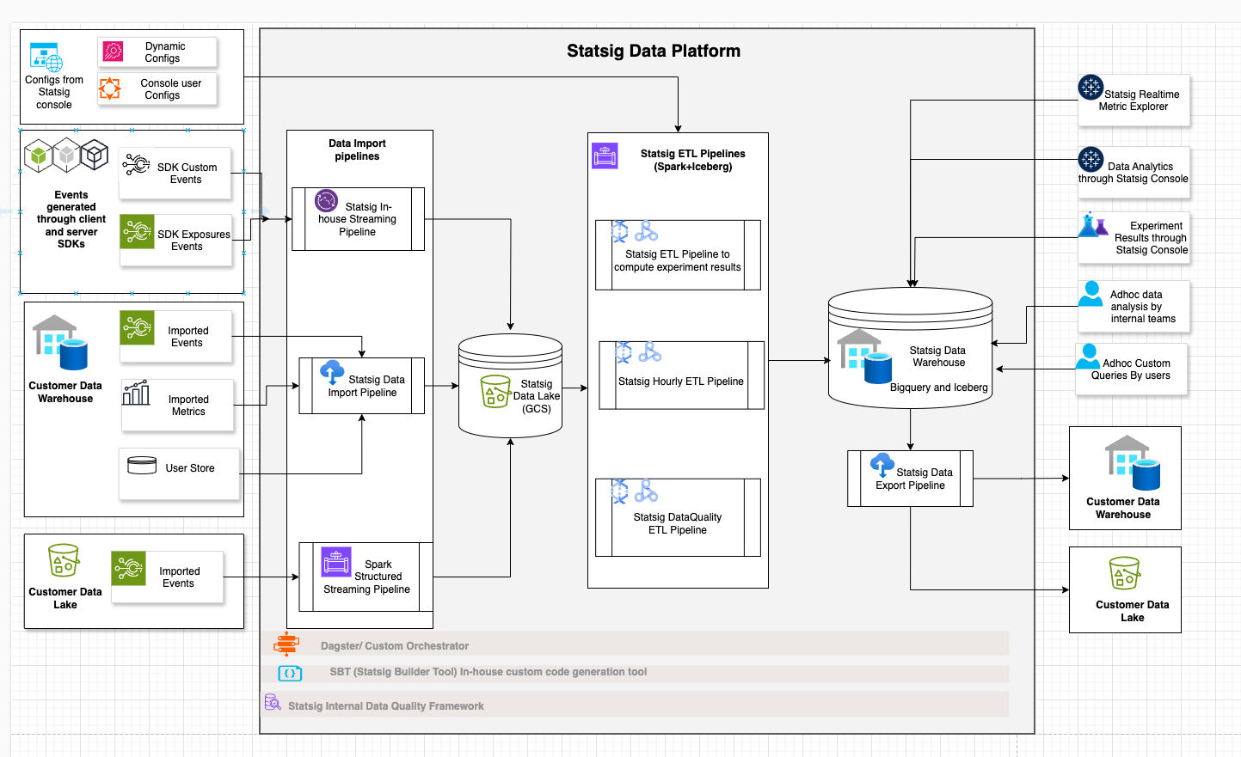Click the three-cubes icon above Events generated label

click(66, 156)
